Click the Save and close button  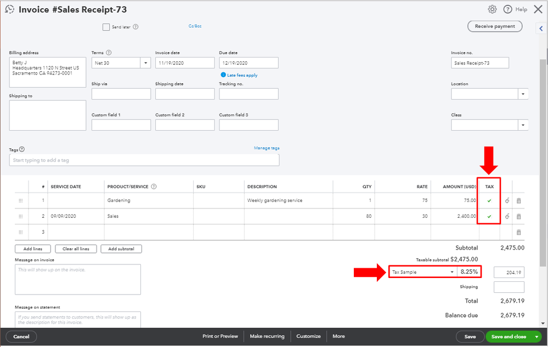pos(509,337)
